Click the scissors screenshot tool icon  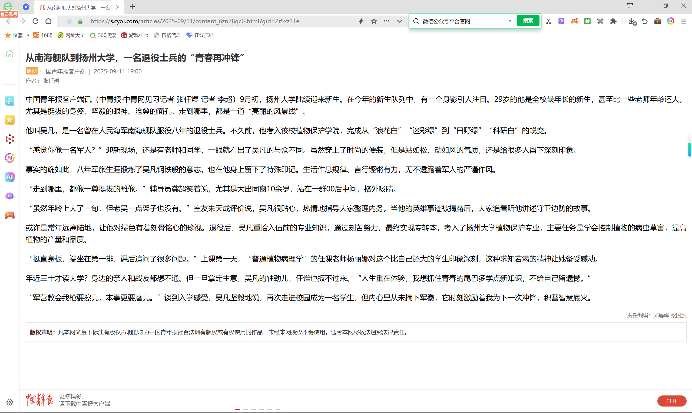[548, 21]
